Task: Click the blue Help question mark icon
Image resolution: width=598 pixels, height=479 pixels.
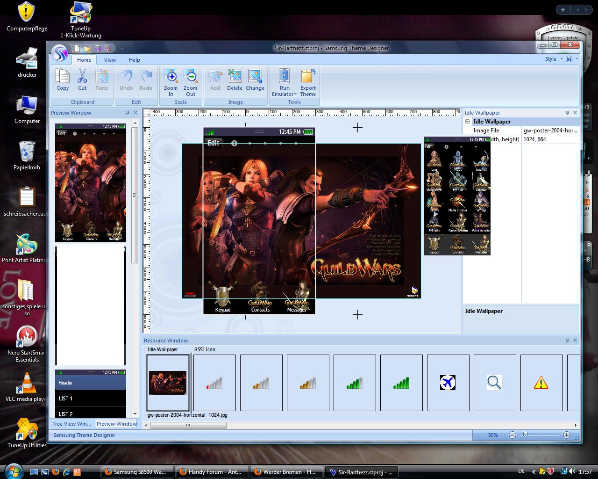Action: 569,59
